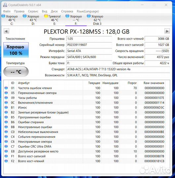Click the Хорошо 100 % health status button
The height and width of the screenshot is (178, 175).
[16, 50]
